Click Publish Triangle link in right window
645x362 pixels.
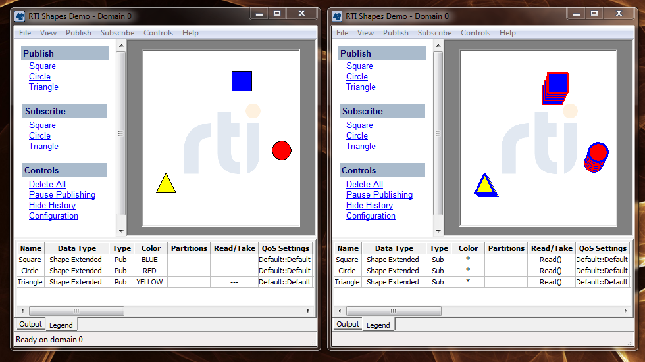(x=361, y=87)
